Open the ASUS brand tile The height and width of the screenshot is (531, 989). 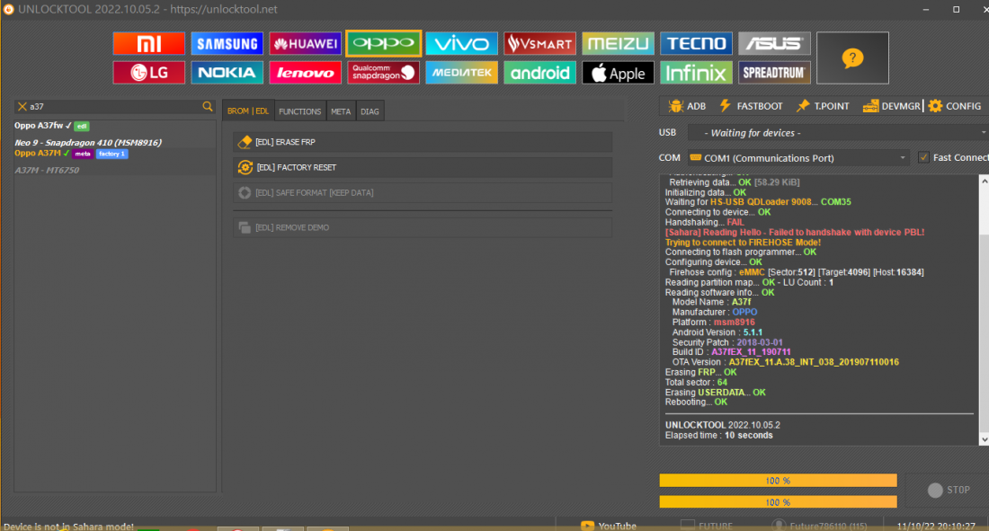pyautogui.click(x=774, y=43)
